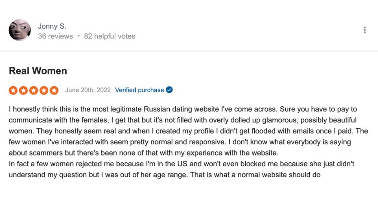The height and width of the screenshot is (197, 378).
Task: Select the third orange rating star
Action: [x=34, y=90]
